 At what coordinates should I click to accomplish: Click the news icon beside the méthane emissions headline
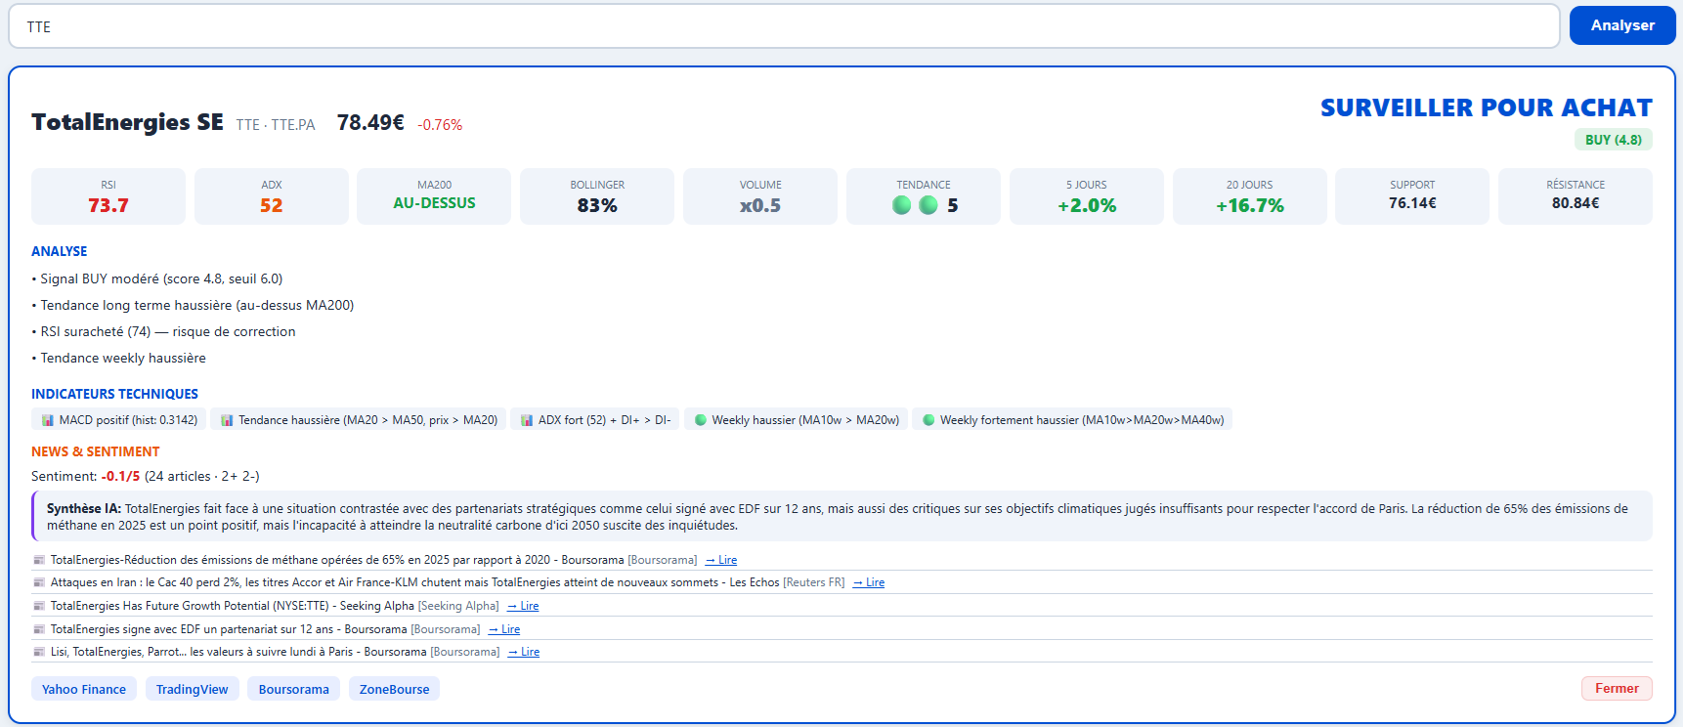[x=39, y=560]
